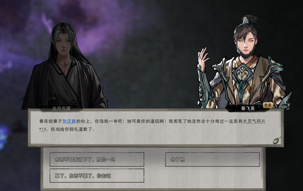Choose option 东西不错我收下了，放你一马

pos(97,159)
